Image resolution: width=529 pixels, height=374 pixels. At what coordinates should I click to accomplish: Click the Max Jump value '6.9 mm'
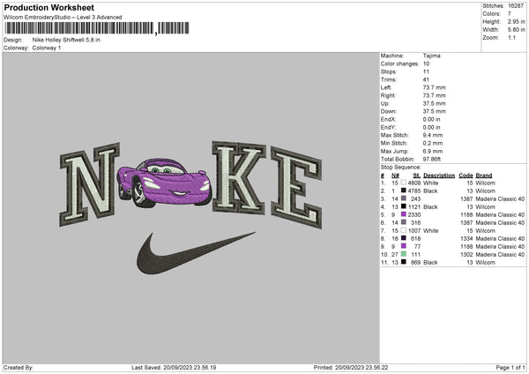tap(433, 151)
